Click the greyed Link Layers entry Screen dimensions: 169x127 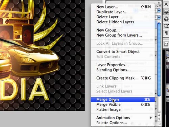[x=123, y=86]
